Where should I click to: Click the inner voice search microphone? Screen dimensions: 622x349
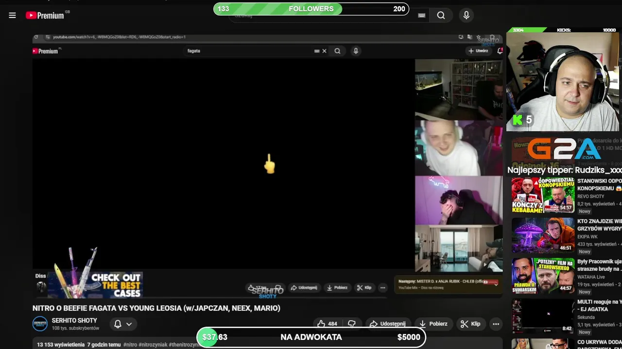point(356,51)
